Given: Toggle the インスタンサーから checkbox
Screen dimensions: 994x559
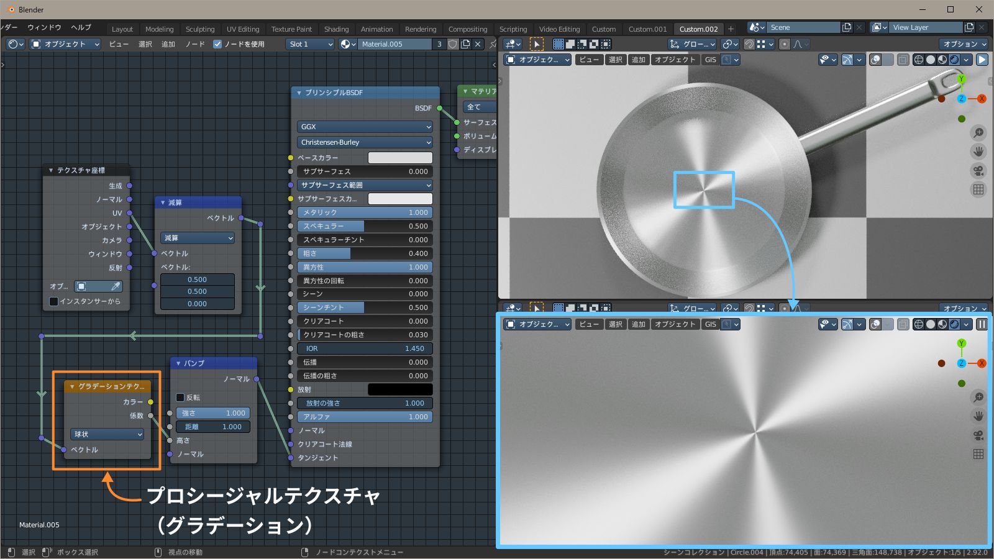Looking at the screenshot, I should [x=53, y=301].
